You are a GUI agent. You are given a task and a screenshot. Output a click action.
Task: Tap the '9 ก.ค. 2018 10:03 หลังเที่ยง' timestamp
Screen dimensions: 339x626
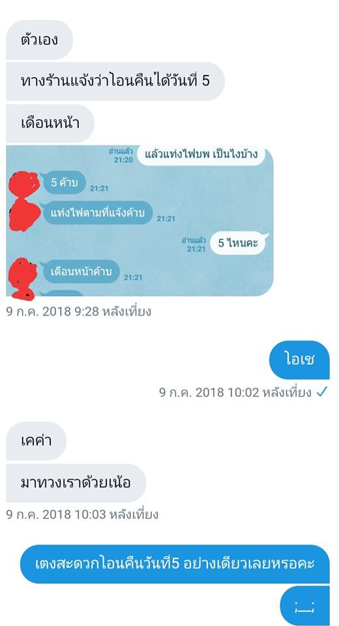click(x=82, y=514)
